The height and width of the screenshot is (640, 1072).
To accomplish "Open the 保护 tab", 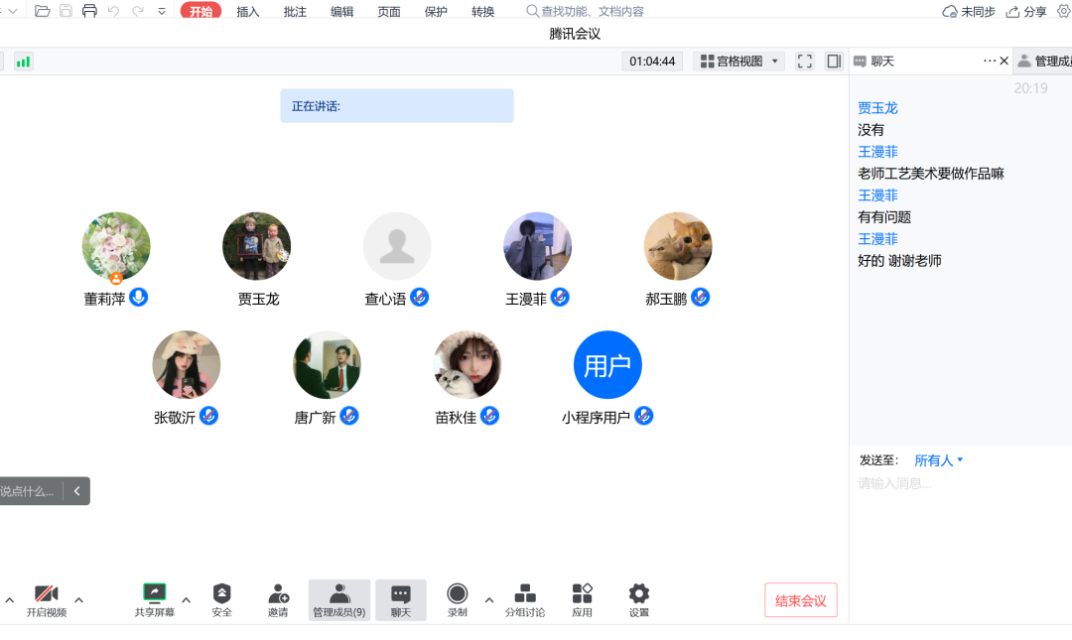I will point(436,12).
